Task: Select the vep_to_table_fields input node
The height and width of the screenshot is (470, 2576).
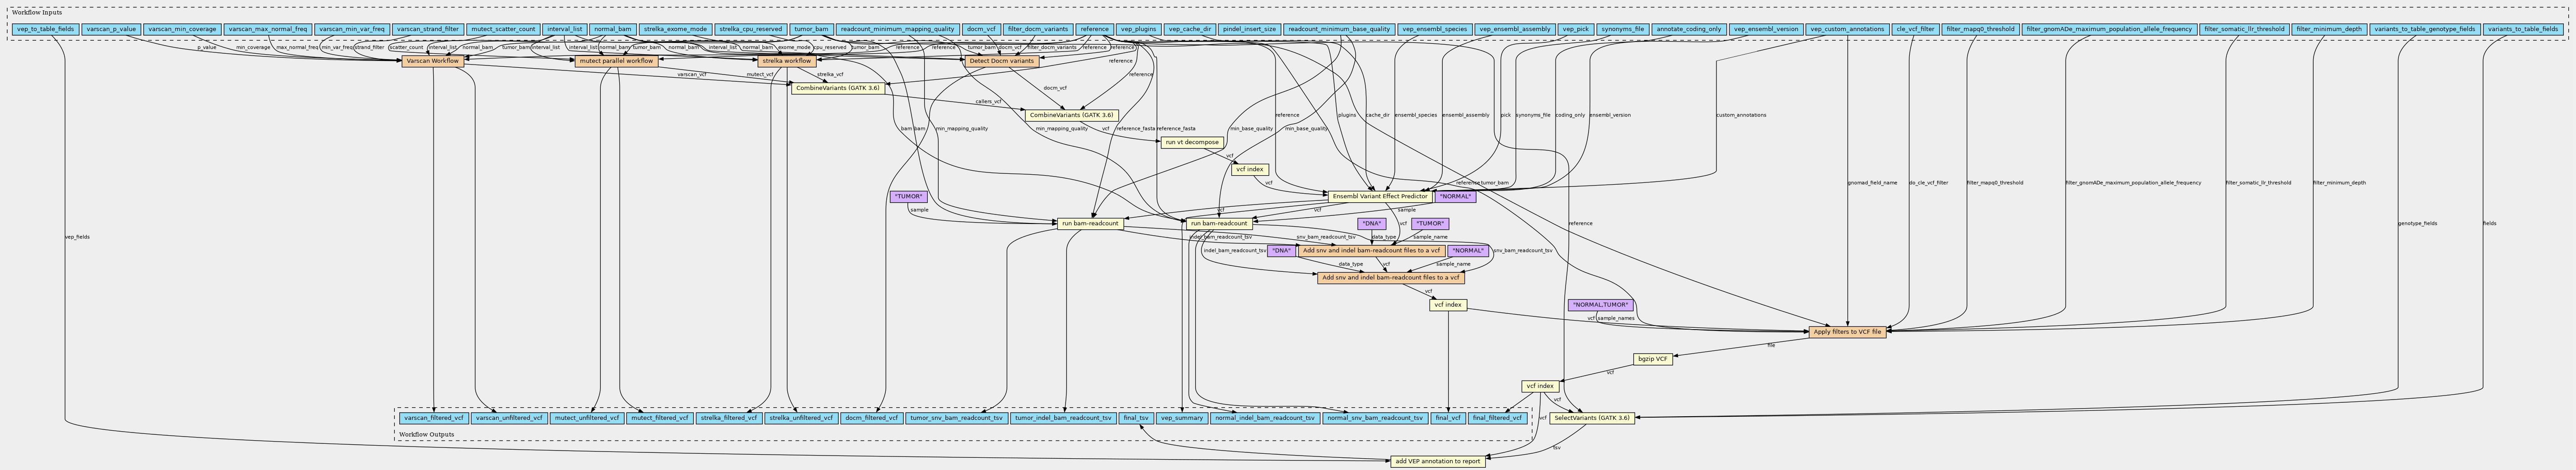Action: pyautogui.click(x=45, y=29)
